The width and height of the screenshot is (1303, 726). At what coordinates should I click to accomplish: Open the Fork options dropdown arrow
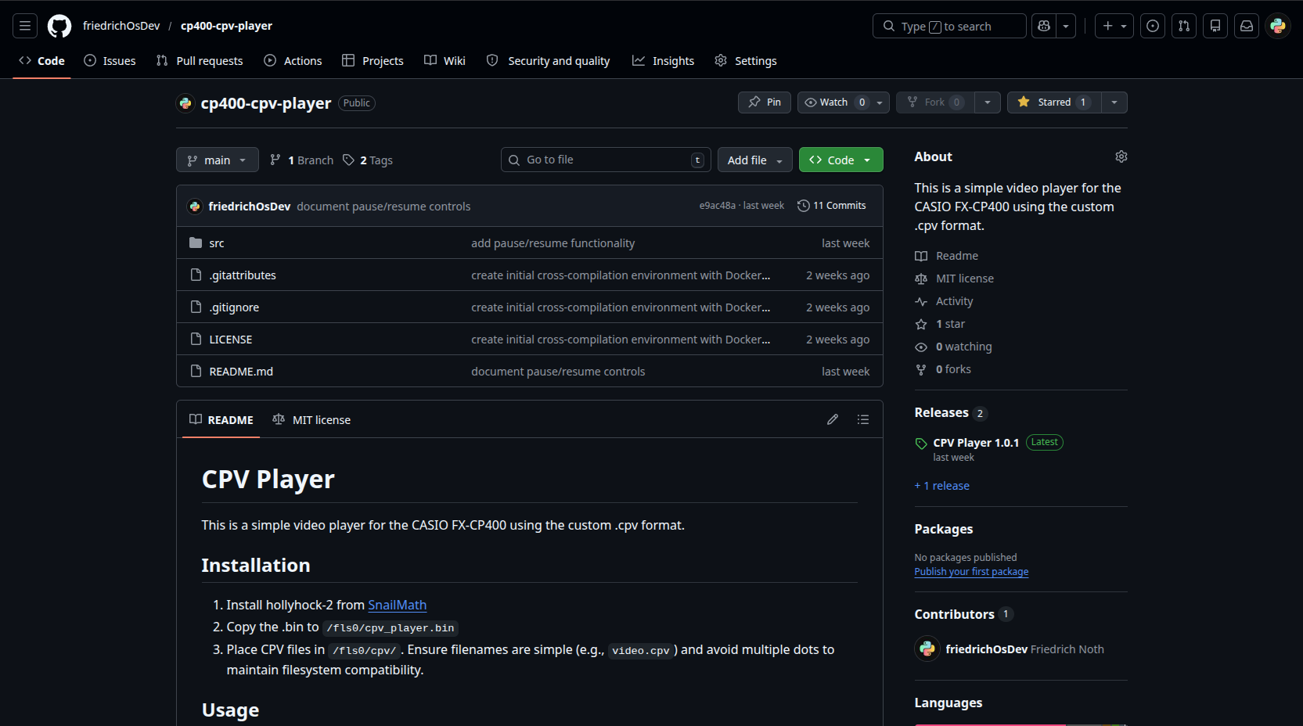[988, 102]
